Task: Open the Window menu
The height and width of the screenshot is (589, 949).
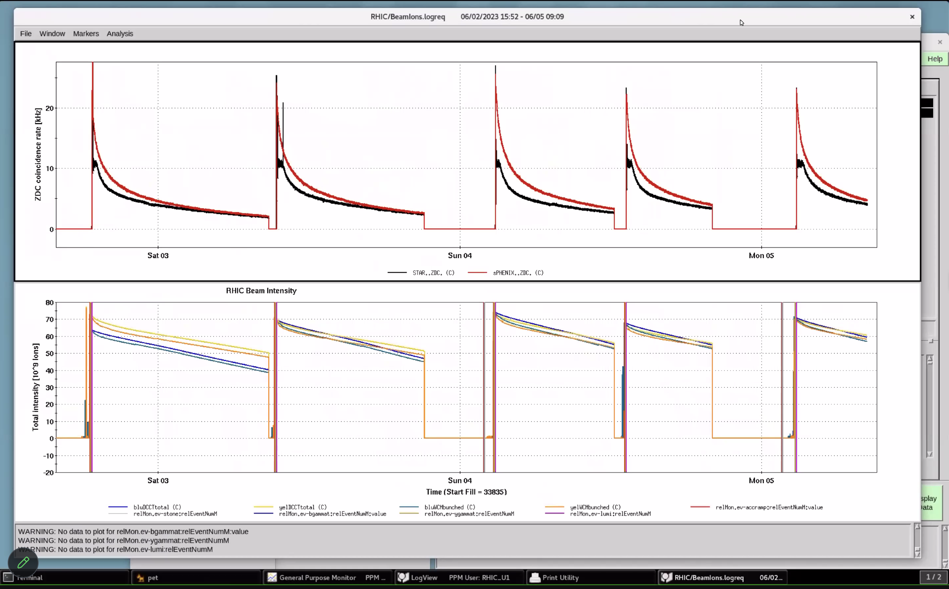Action: click(x=52, y=34)
